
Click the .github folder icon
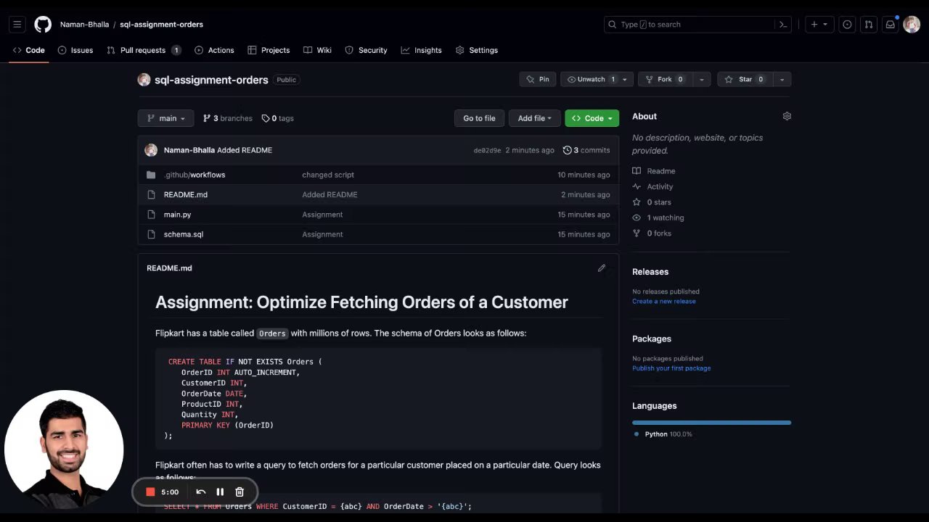151,175
